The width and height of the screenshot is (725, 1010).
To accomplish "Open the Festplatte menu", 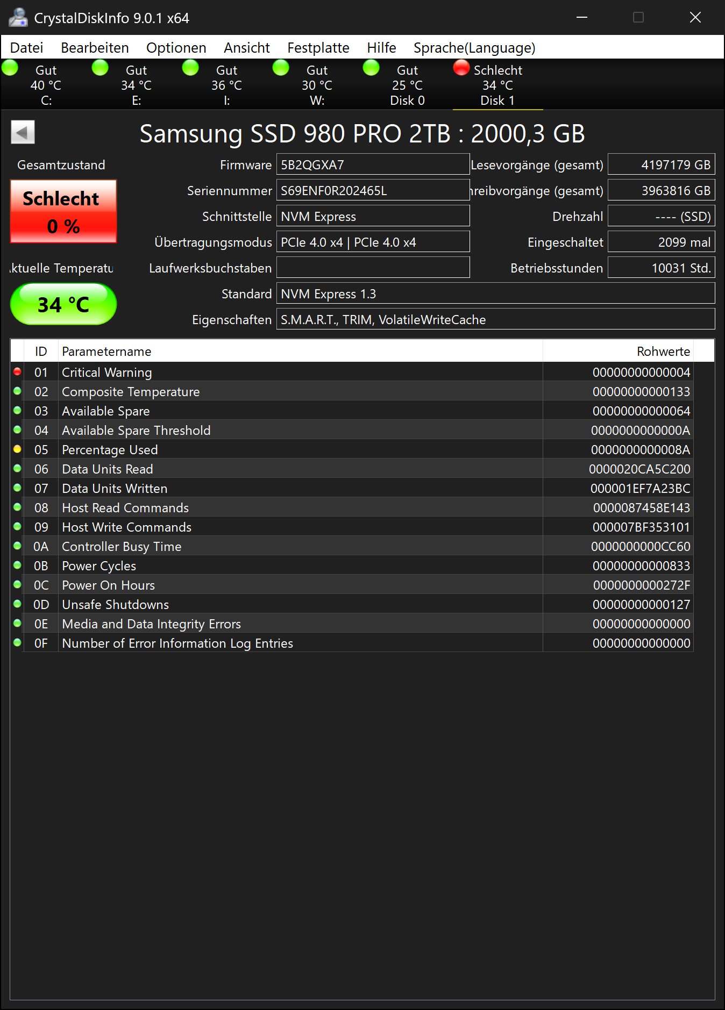I will (x=318, y=48).
